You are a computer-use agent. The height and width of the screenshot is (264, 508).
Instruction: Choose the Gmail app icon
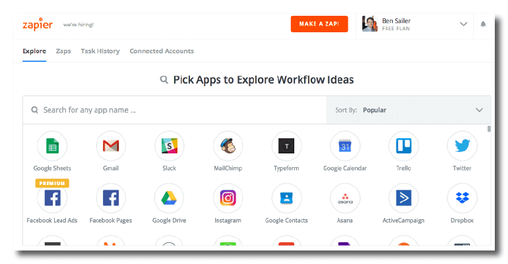(111, 146)
